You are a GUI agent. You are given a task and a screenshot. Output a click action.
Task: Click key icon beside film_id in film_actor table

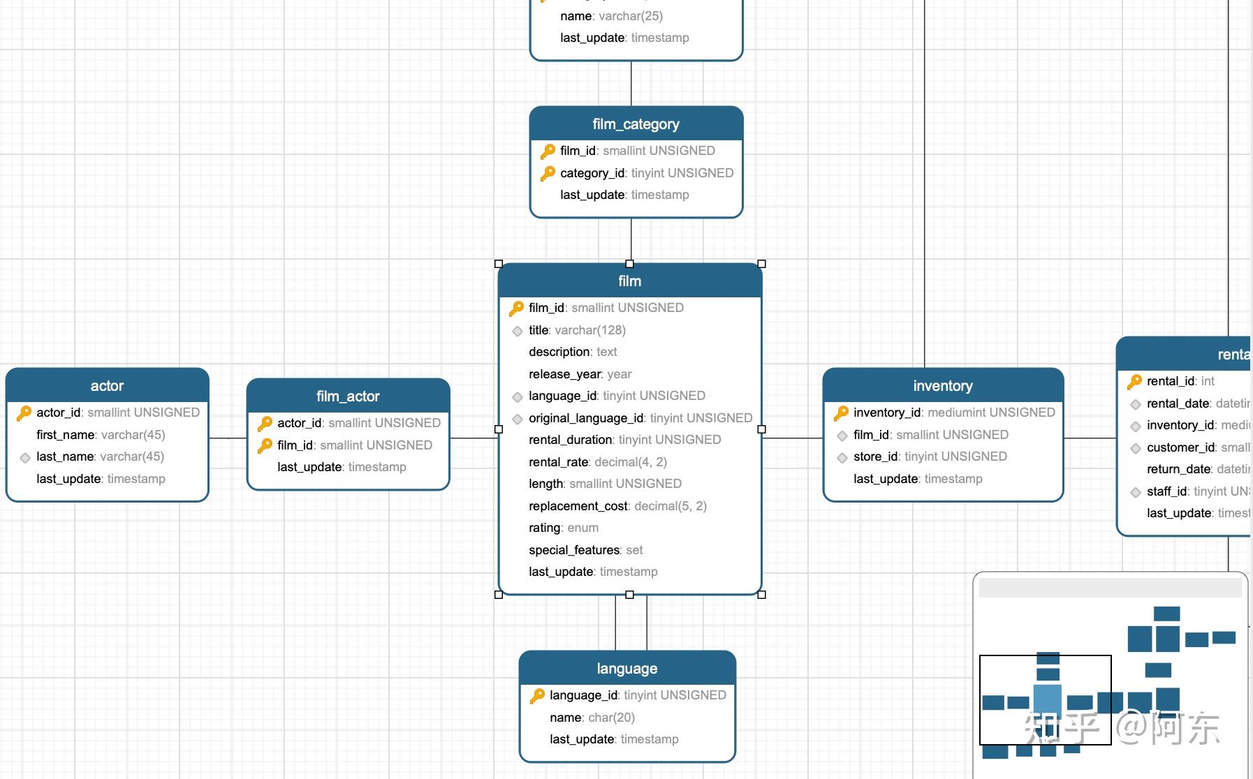click(265, 445)
